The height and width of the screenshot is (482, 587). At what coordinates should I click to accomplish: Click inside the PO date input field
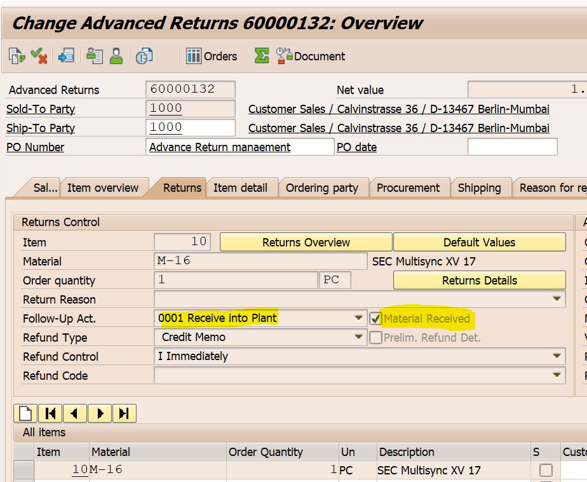511,147
